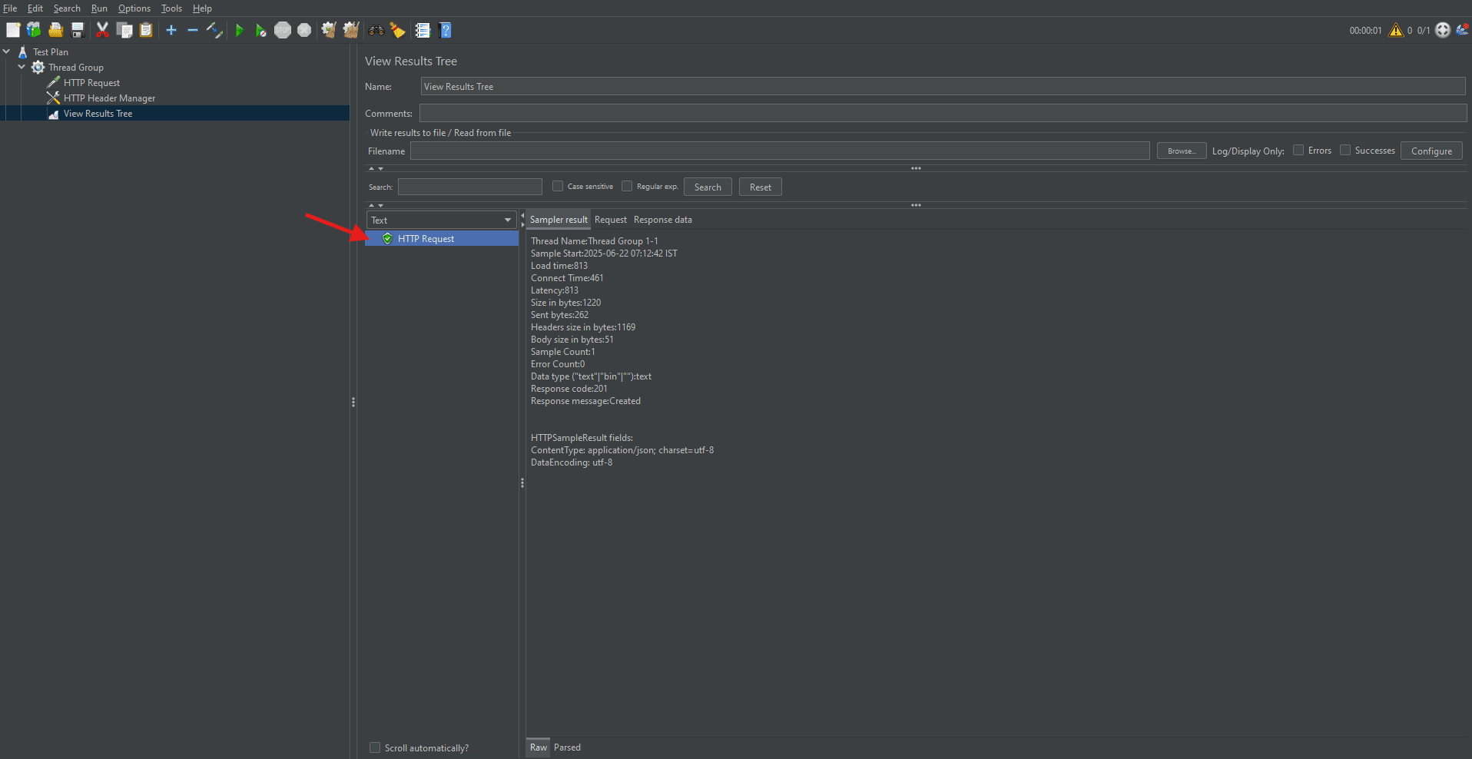Open the Options menu
The height and width of the screenshot is (759, 1472).
pyautogui.click(x=134, y=8)
